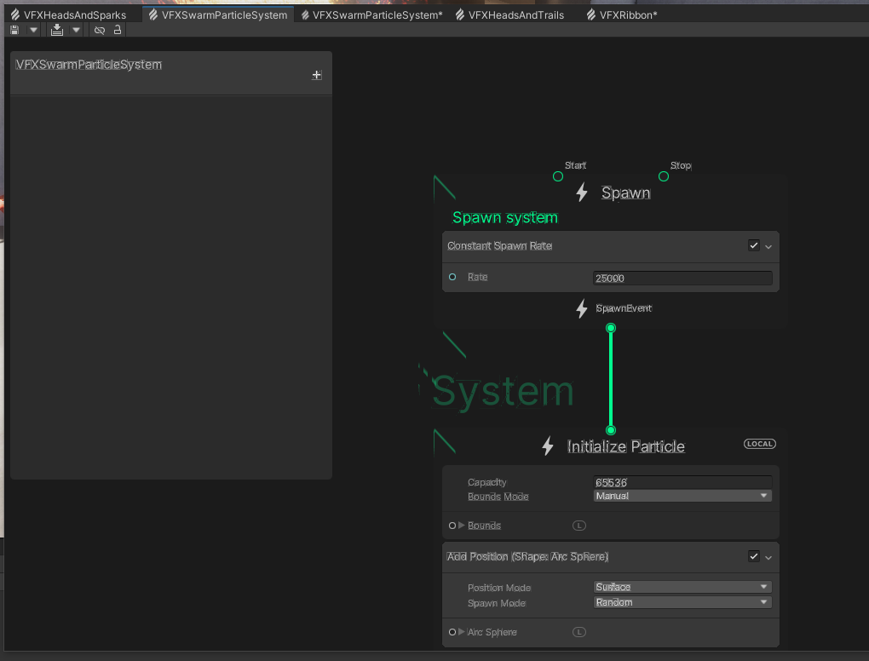Click the green SpawnEvent connection link
This screenshot has height=661, width=869.
pyautogui.click(x=611, y=378)
